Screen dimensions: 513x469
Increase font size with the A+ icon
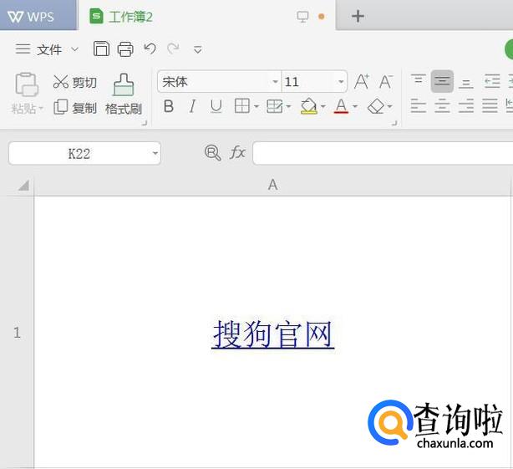362,82
